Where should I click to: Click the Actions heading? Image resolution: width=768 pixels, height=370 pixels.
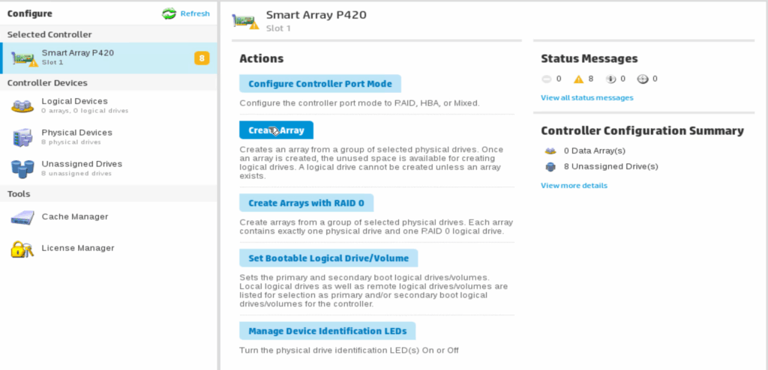click(262, 58)
